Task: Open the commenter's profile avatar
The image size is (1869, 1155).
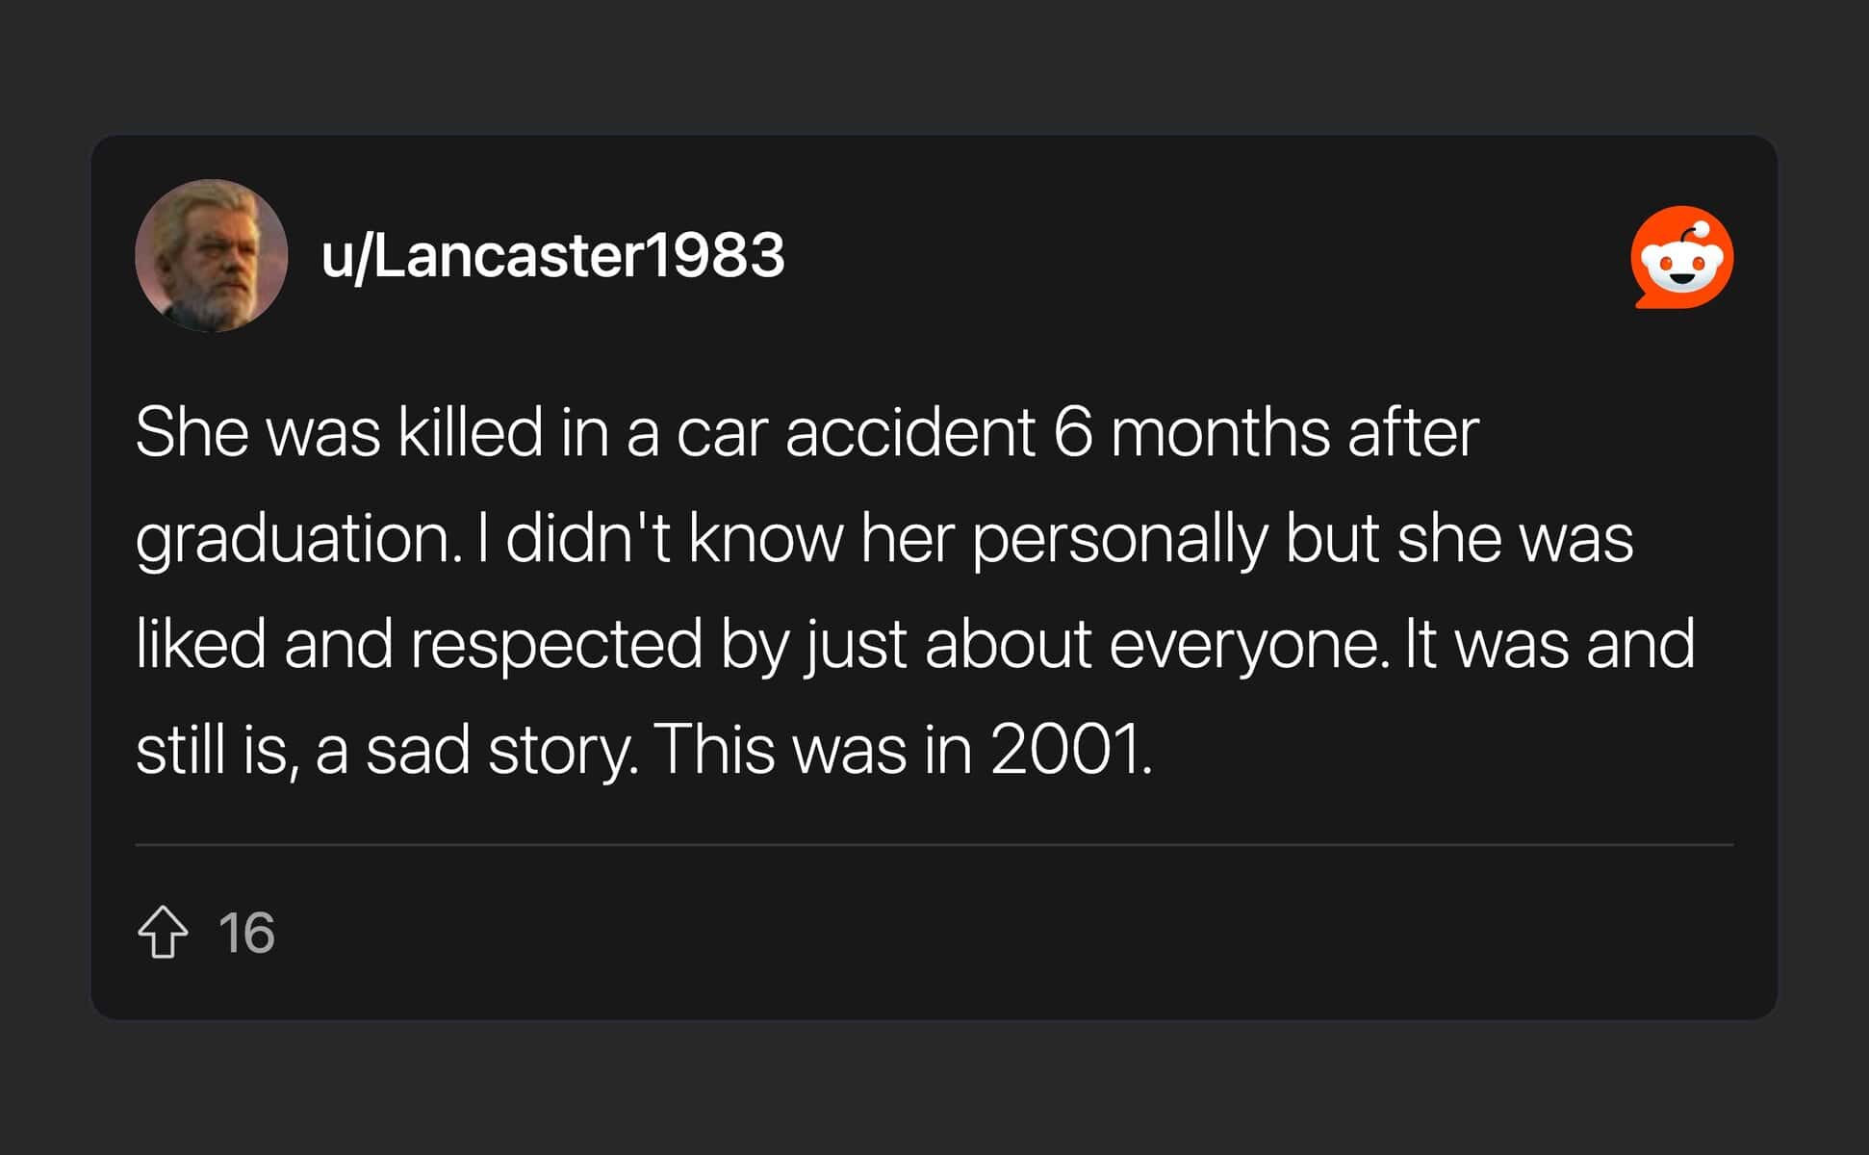Action: (x=212, y=256)
